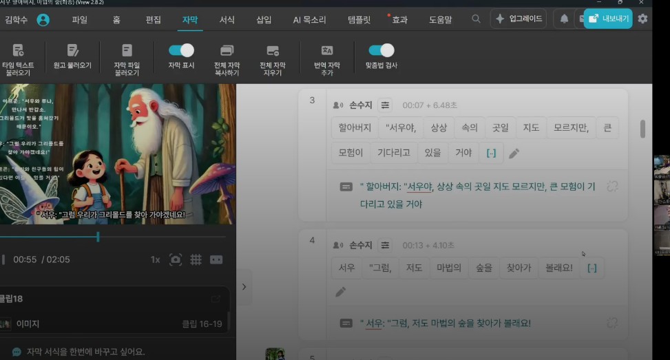Turn off the 자막 표시 switch
670x360 pixels.
tap(181, 50)
